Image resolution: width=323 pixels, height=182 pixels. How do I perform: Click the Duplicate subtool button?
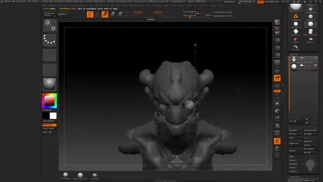coord(296,143)
